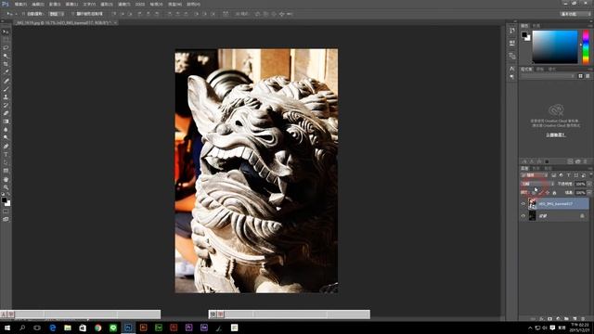The height and width of the screenshot is (334, 594).
Task: Switch the Libraries panel to grid view
Action: pyautogui.click(x=580, y=76)
